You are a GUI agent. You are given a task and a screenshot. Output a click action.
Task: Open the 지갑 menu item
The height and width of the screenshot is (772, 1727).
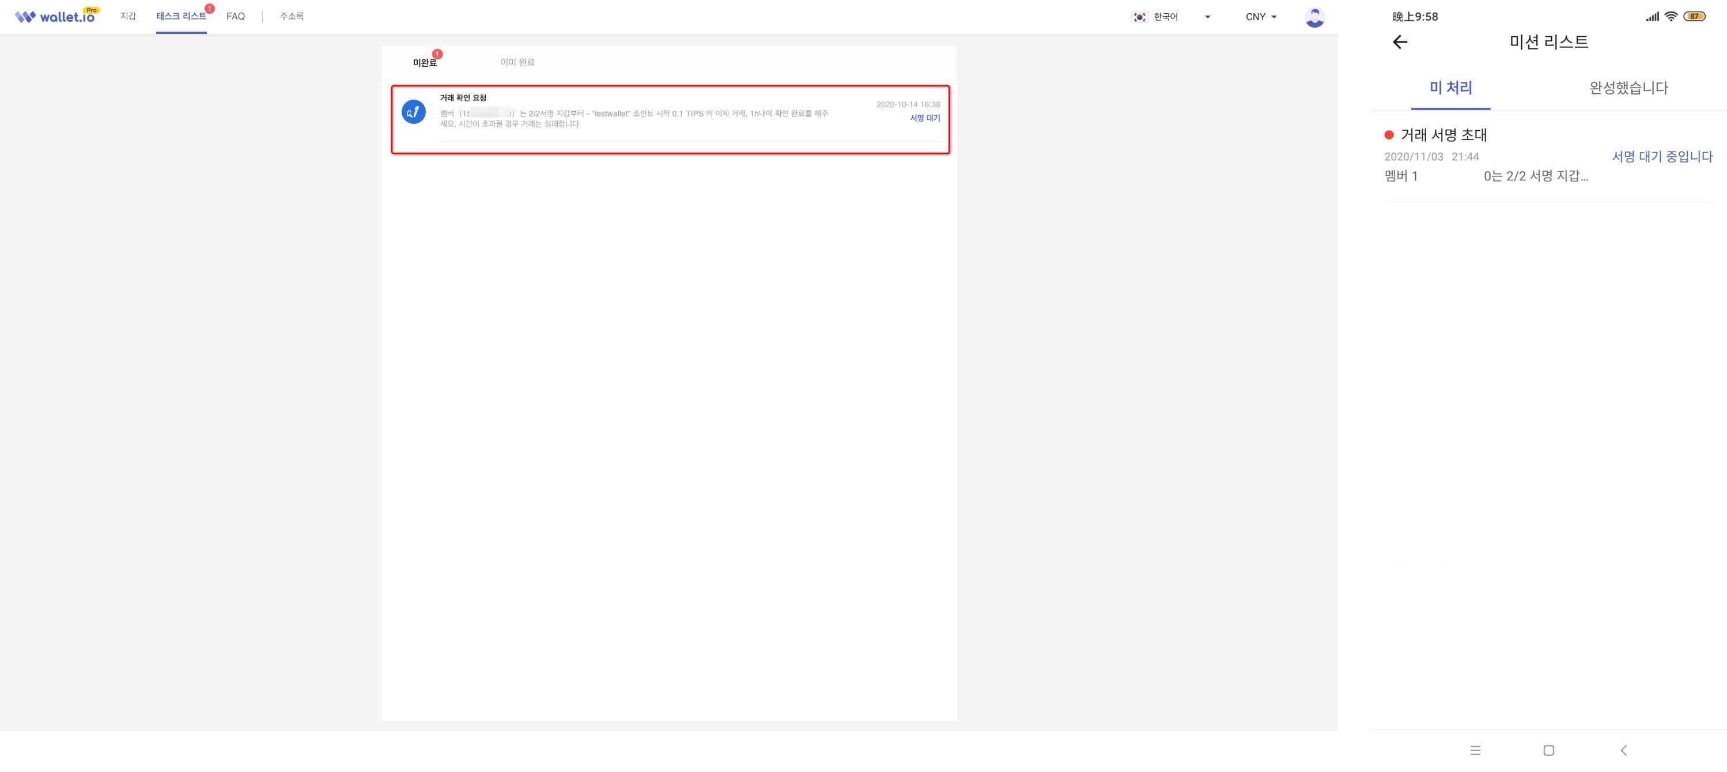pyautogui.click(x=128, y=16)
